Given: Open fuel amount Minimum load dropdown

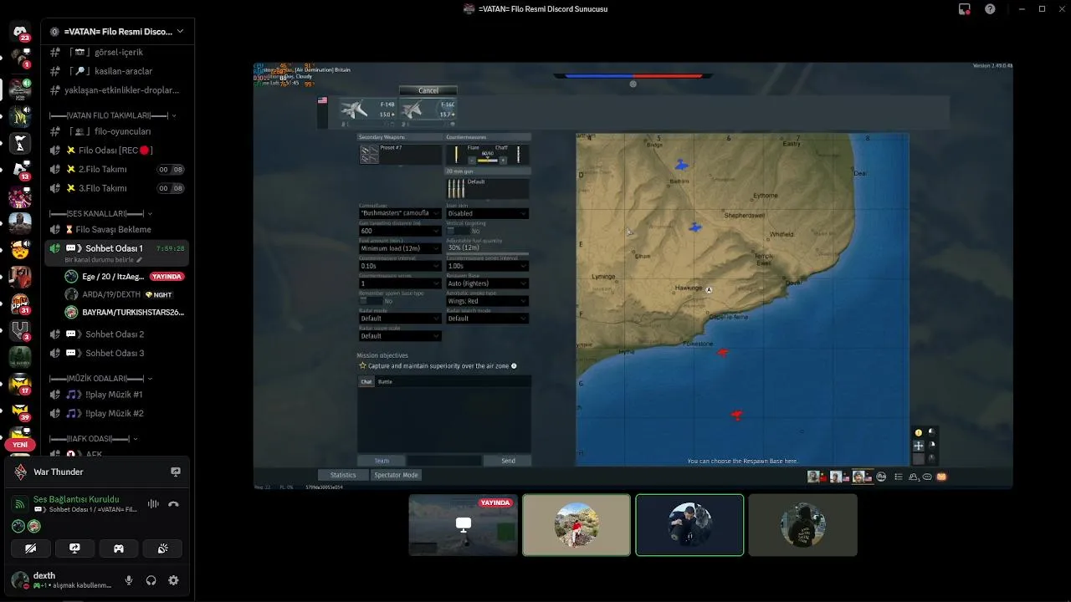Looking at the screenshot, I should pos(400,248).
